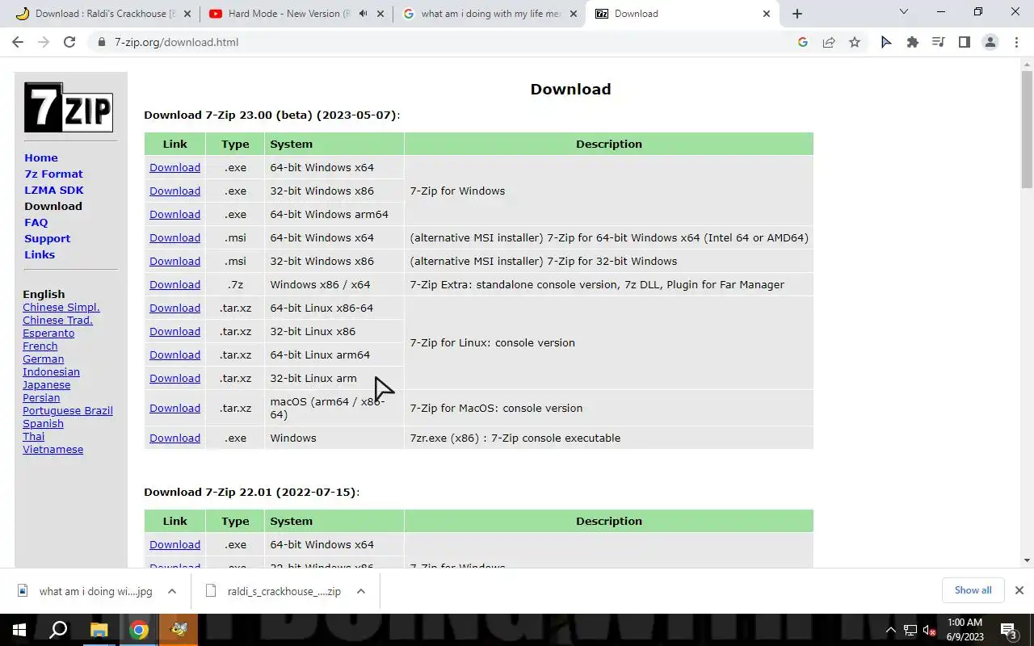Open Support sidebar link
Image resolution: width=1034 pixels, height=646 pixels.
tap(47, 238)
